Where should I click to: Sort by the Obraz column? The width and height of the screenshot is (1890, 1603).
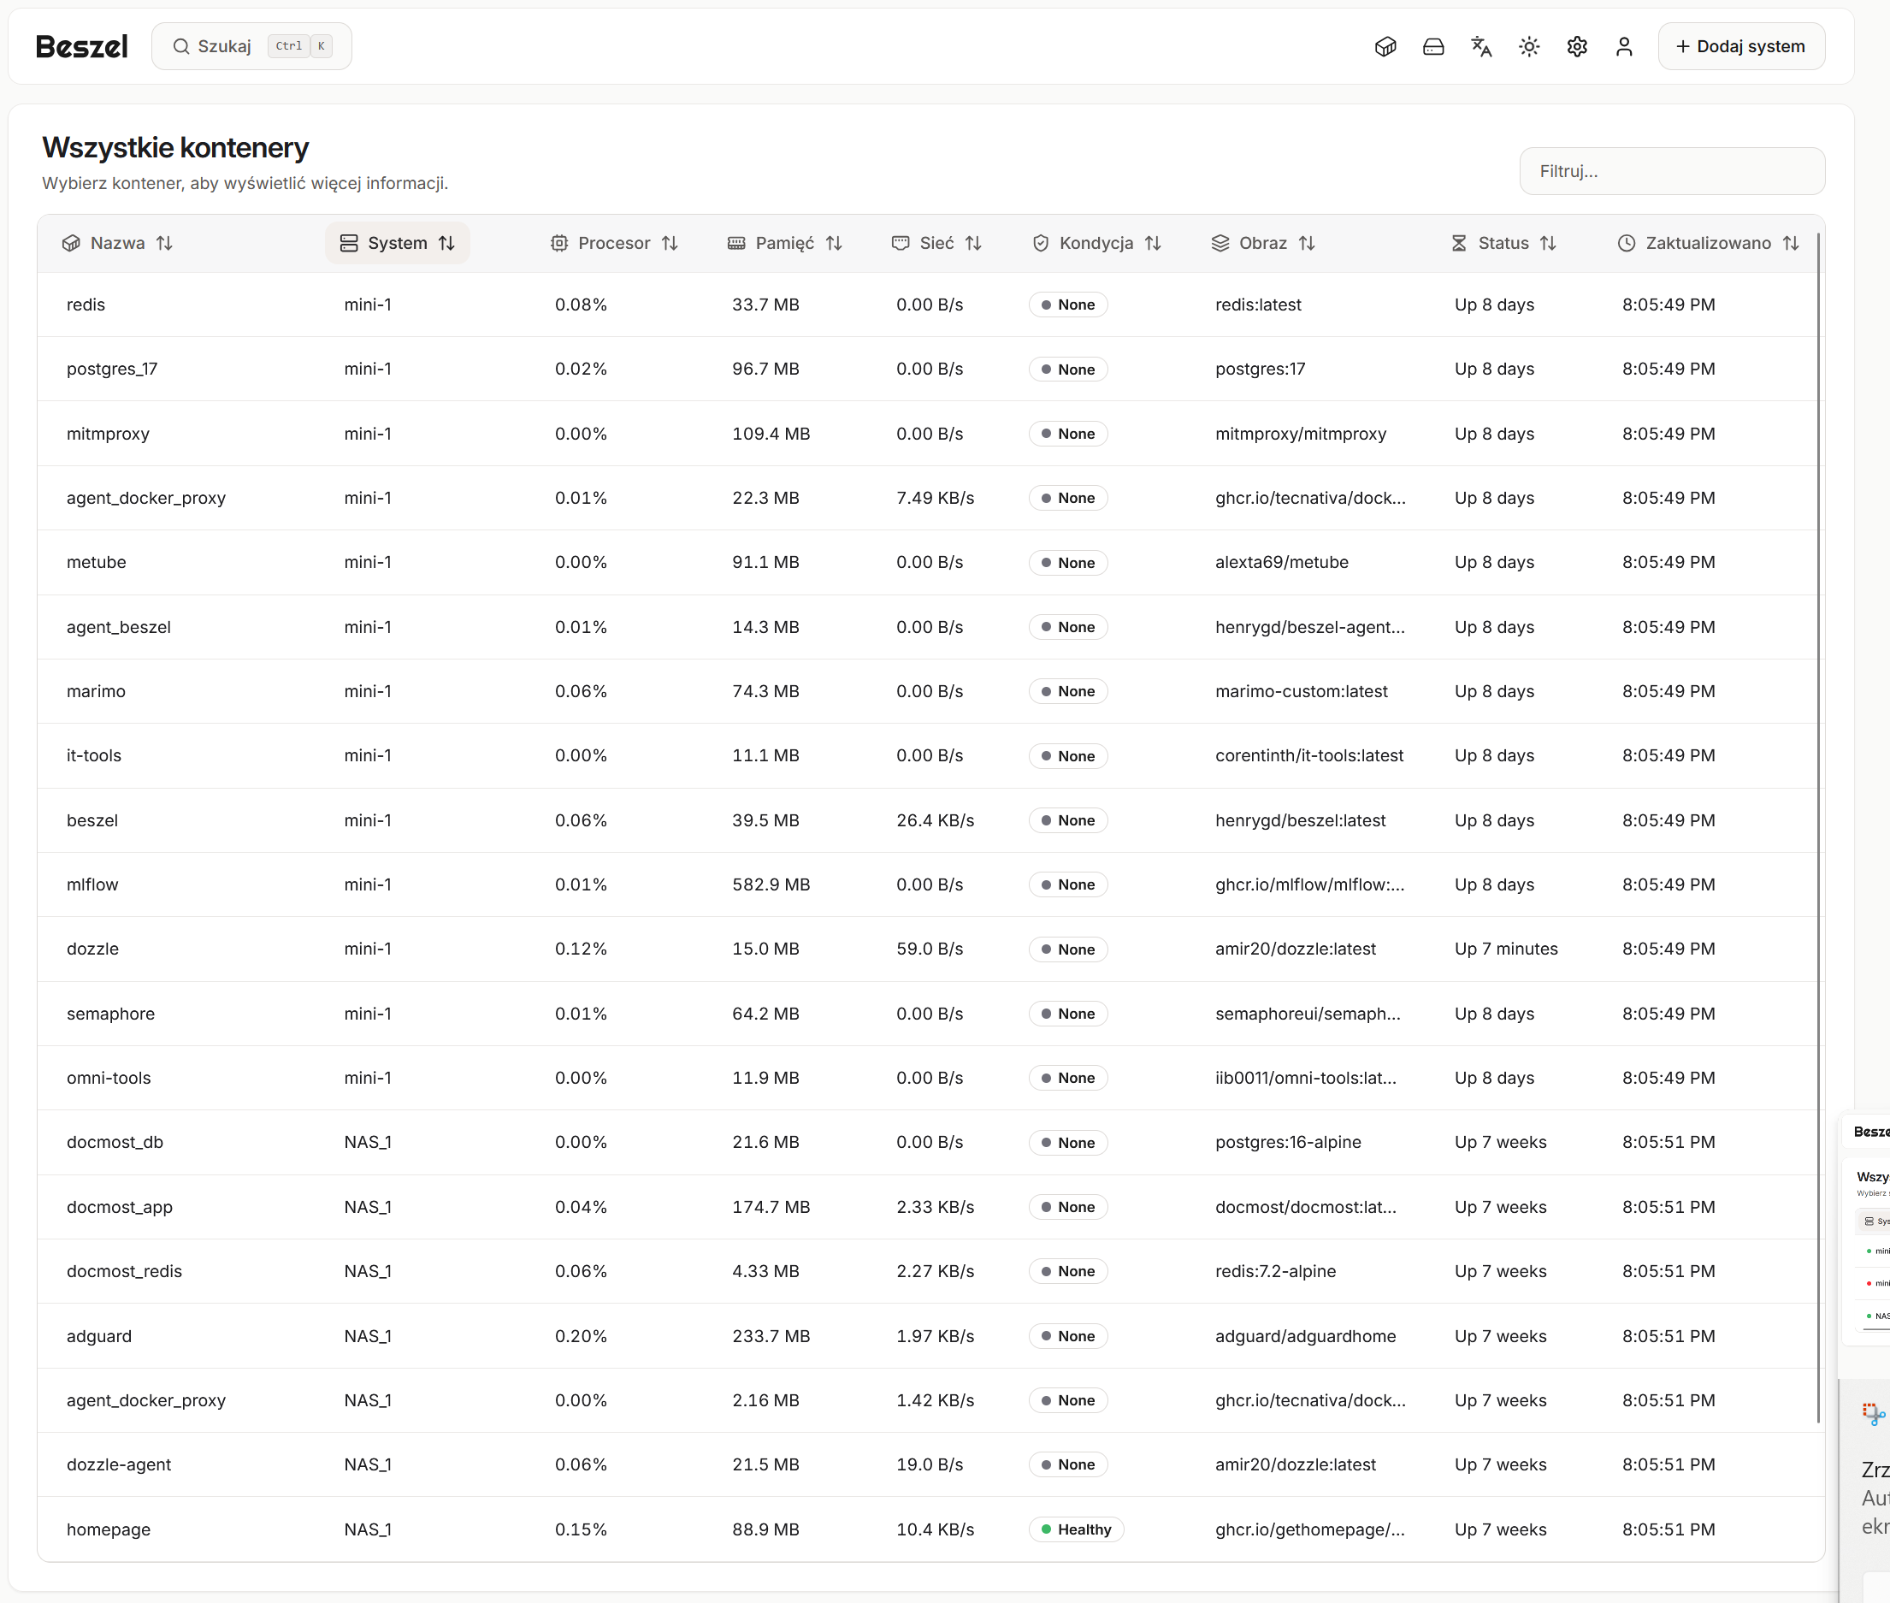[x=1263, y=243]
